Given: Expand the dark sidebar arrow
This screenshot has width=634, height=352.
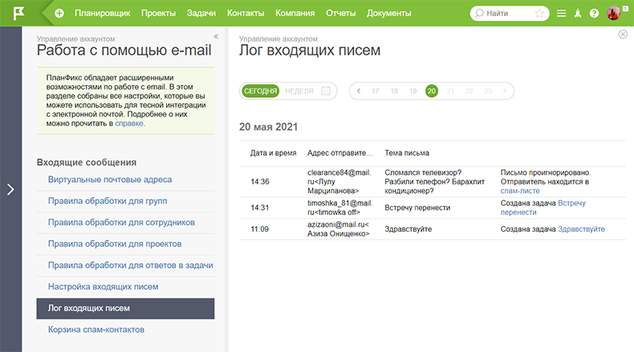Looking at the screenshot, I should [10, 189].
